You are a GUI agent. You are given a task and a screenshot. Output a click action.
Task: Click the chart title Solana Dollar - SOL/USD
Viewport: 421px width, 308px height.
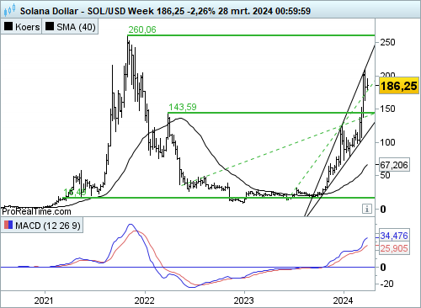click(x=72, y=11)
